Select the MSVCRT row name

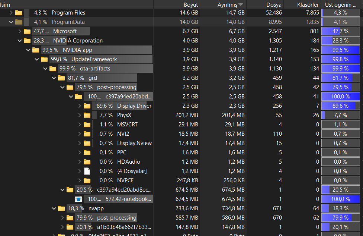127,125
